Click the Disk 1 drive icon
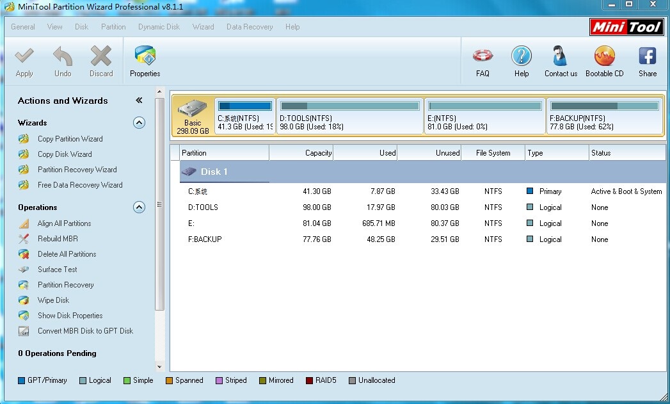The image size is (670, 404). [x=188, y=172]
